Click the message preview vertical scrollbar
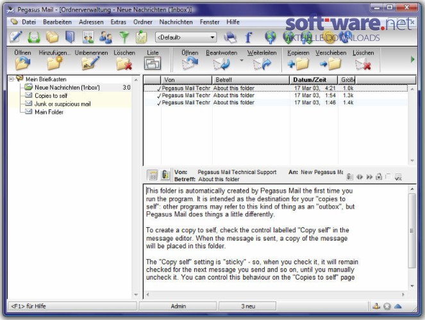 pyautogui.click(x=412, y=231)
